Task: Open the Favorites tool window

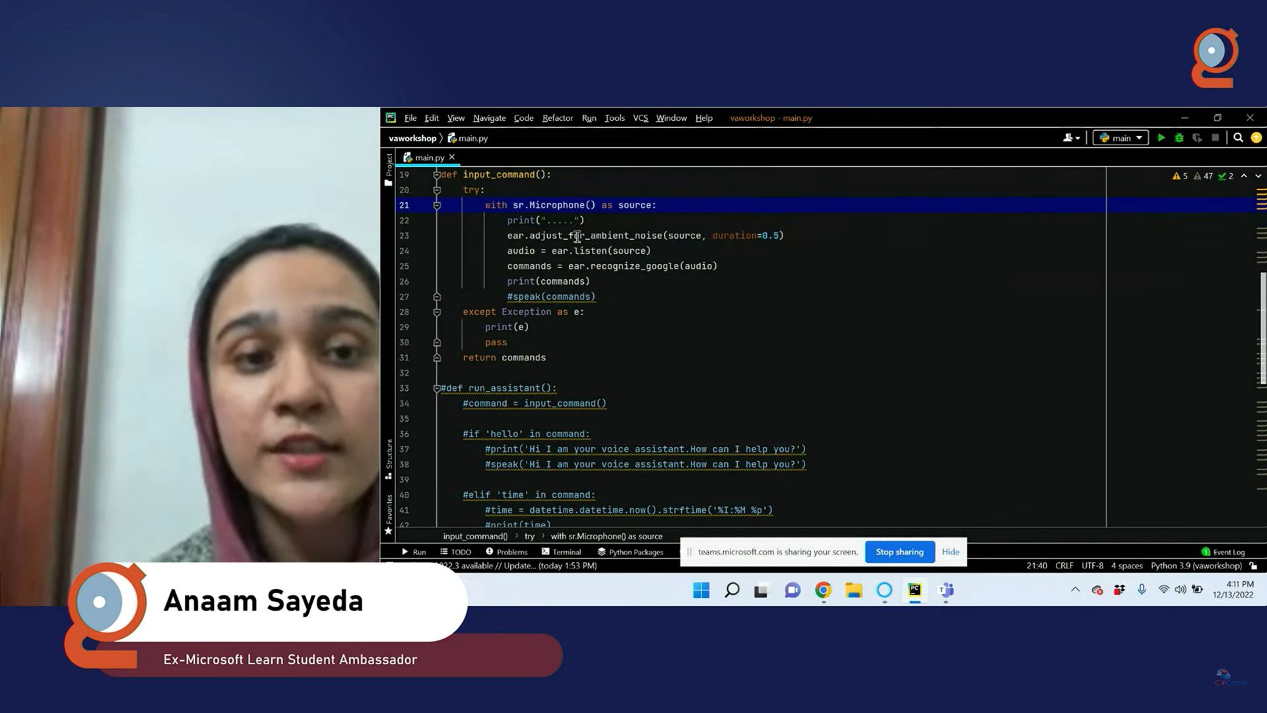Action: point(389,515)
